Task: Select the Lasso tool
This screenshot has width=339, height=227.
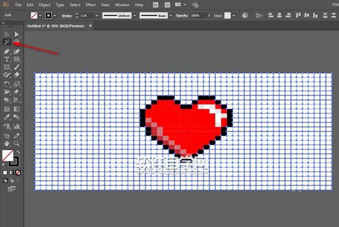Action: (x=17, y=42)
